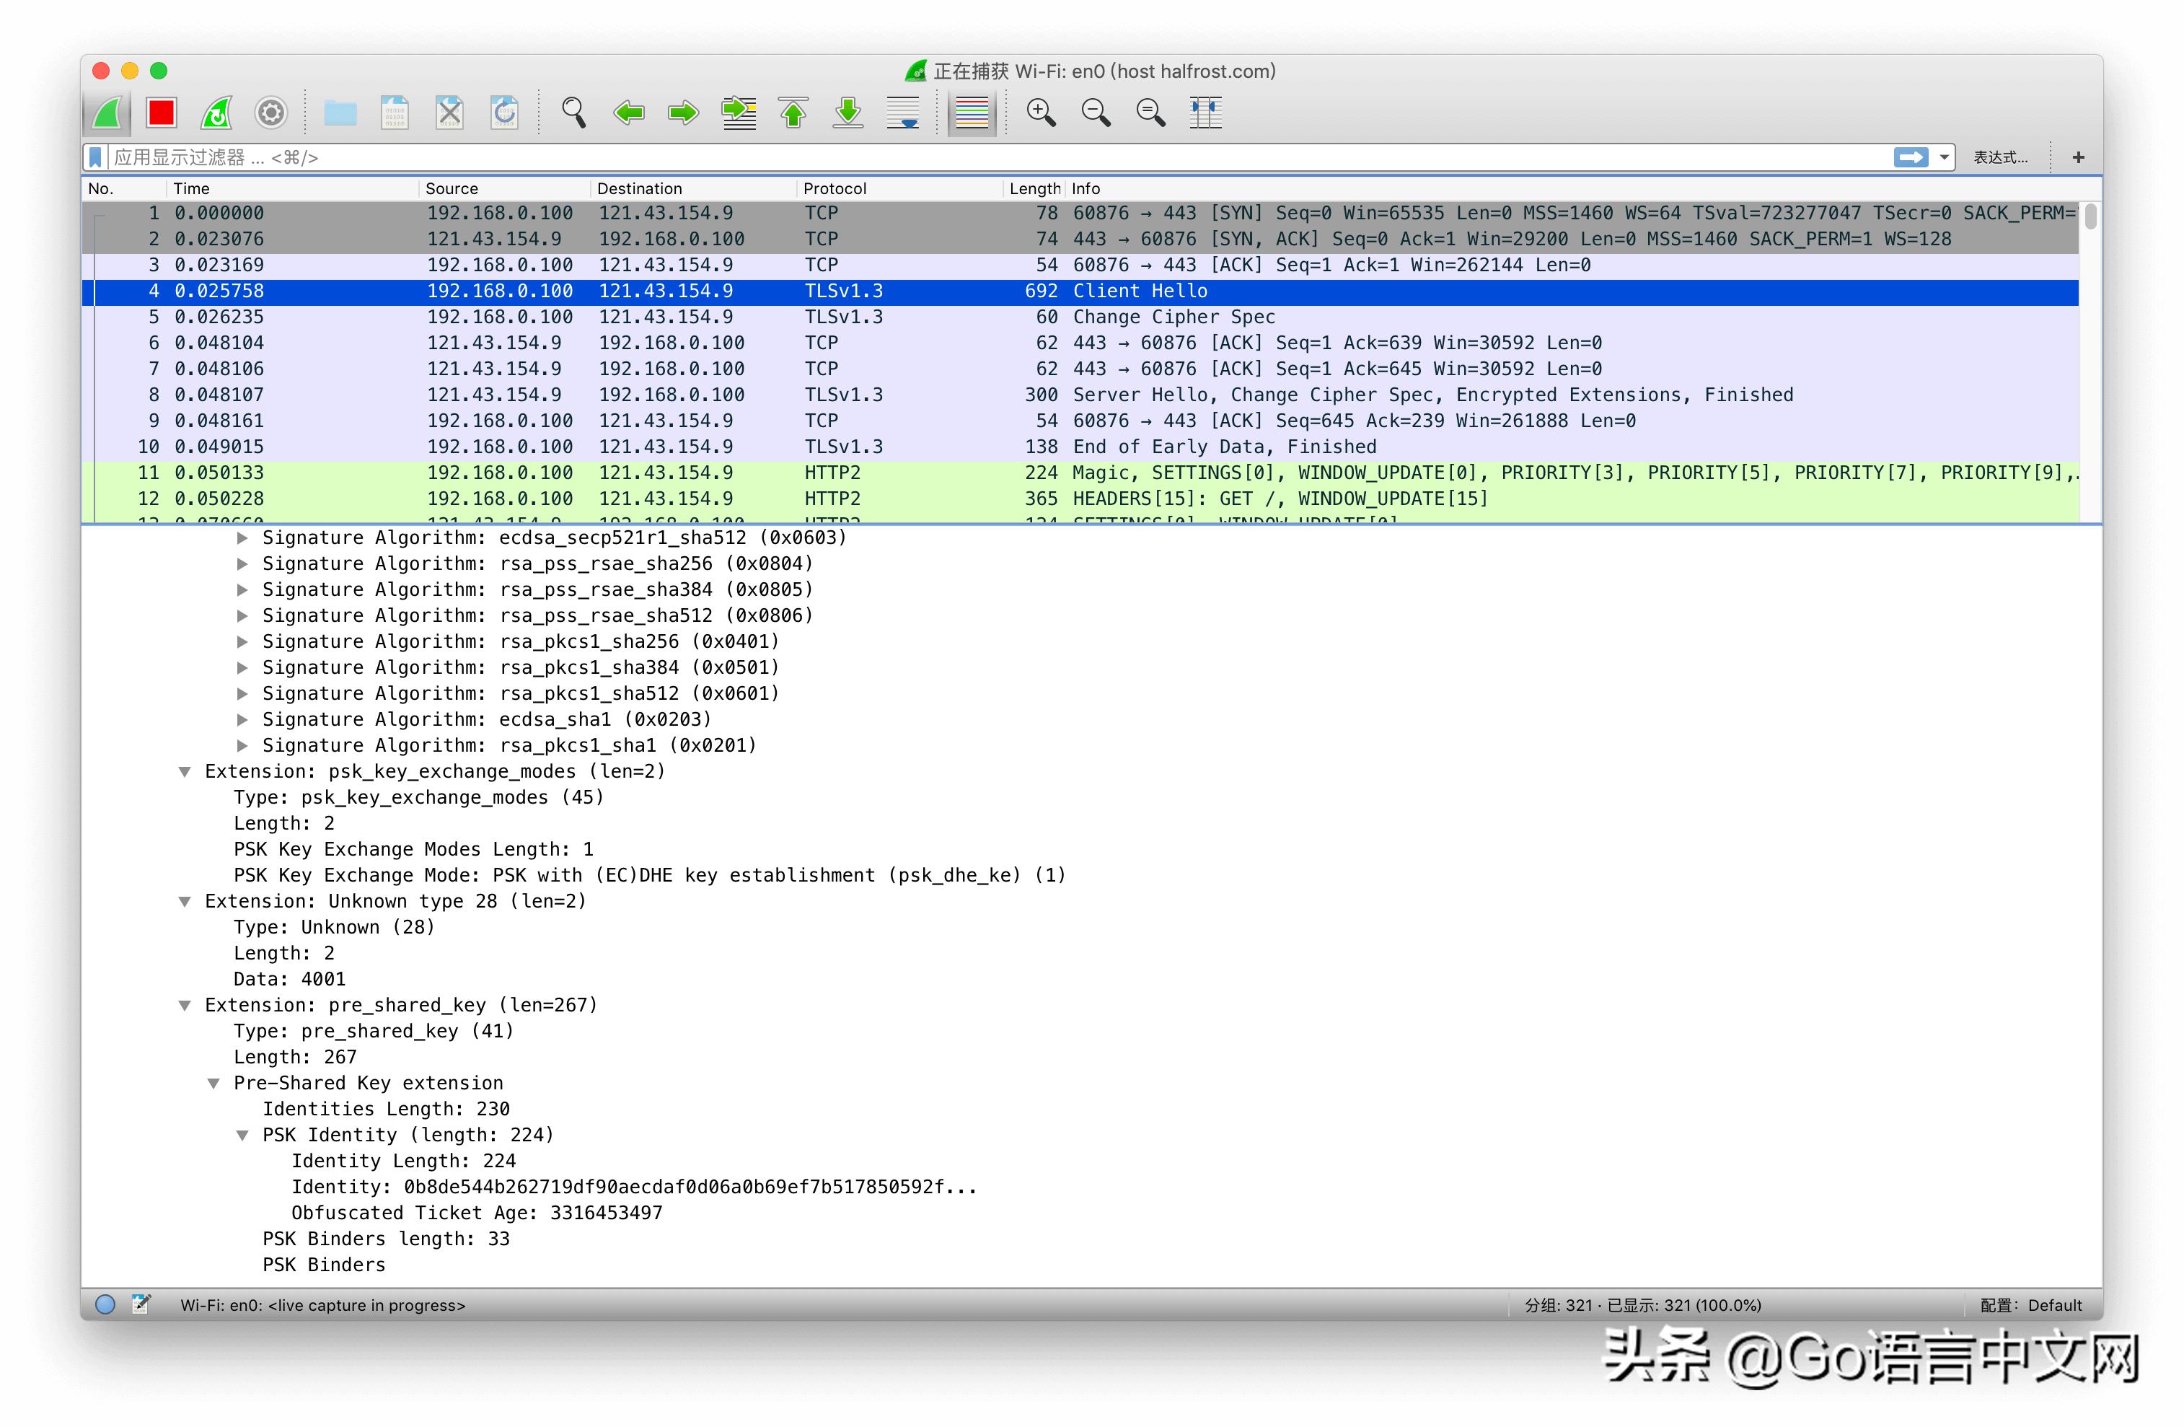Viewport: 2184px width, 1427px height.
Task: Sort by the Destination column header
Action: [638, 188]
